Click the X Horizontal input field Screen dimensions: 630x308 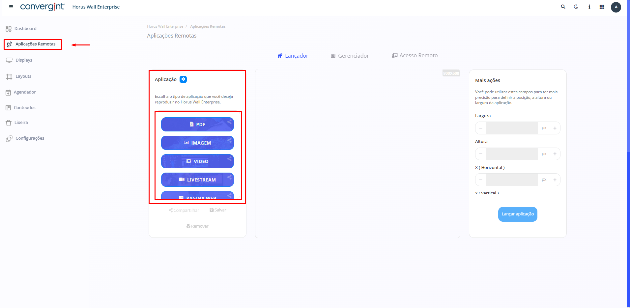[511, 180]
